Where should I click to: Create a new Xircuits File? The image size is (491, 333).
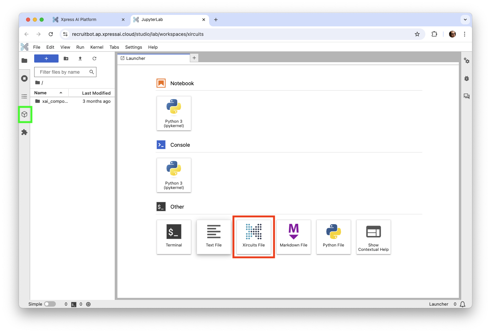[x=254, y=237]
